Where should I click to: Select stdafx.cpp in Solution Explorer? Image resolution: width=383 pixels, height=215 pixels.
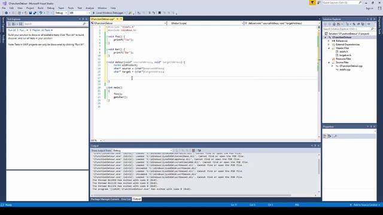coord(345,70)
